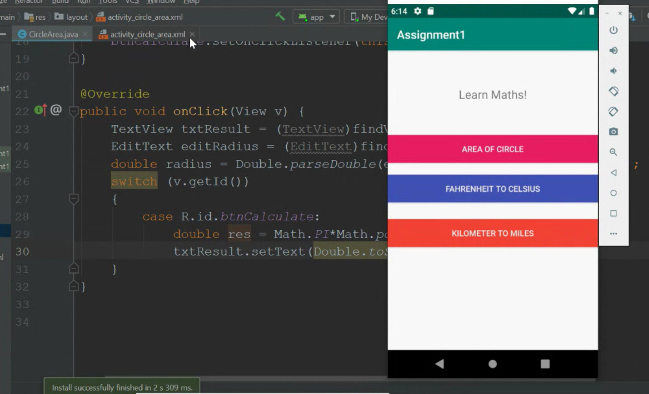This screenshot has height=394, width=649.
Task: Tap the gear icon in phone status bar
Action: [x=417, y=11]
